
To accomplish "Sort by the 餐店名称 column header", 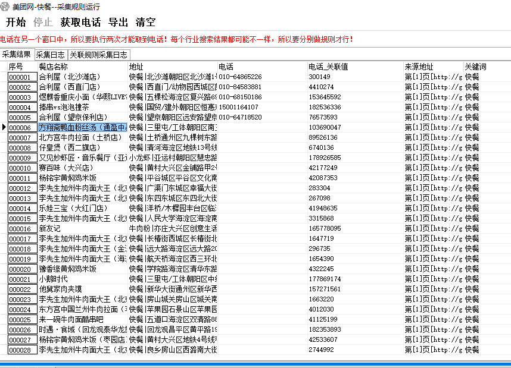I will click(x=83, y=67).
